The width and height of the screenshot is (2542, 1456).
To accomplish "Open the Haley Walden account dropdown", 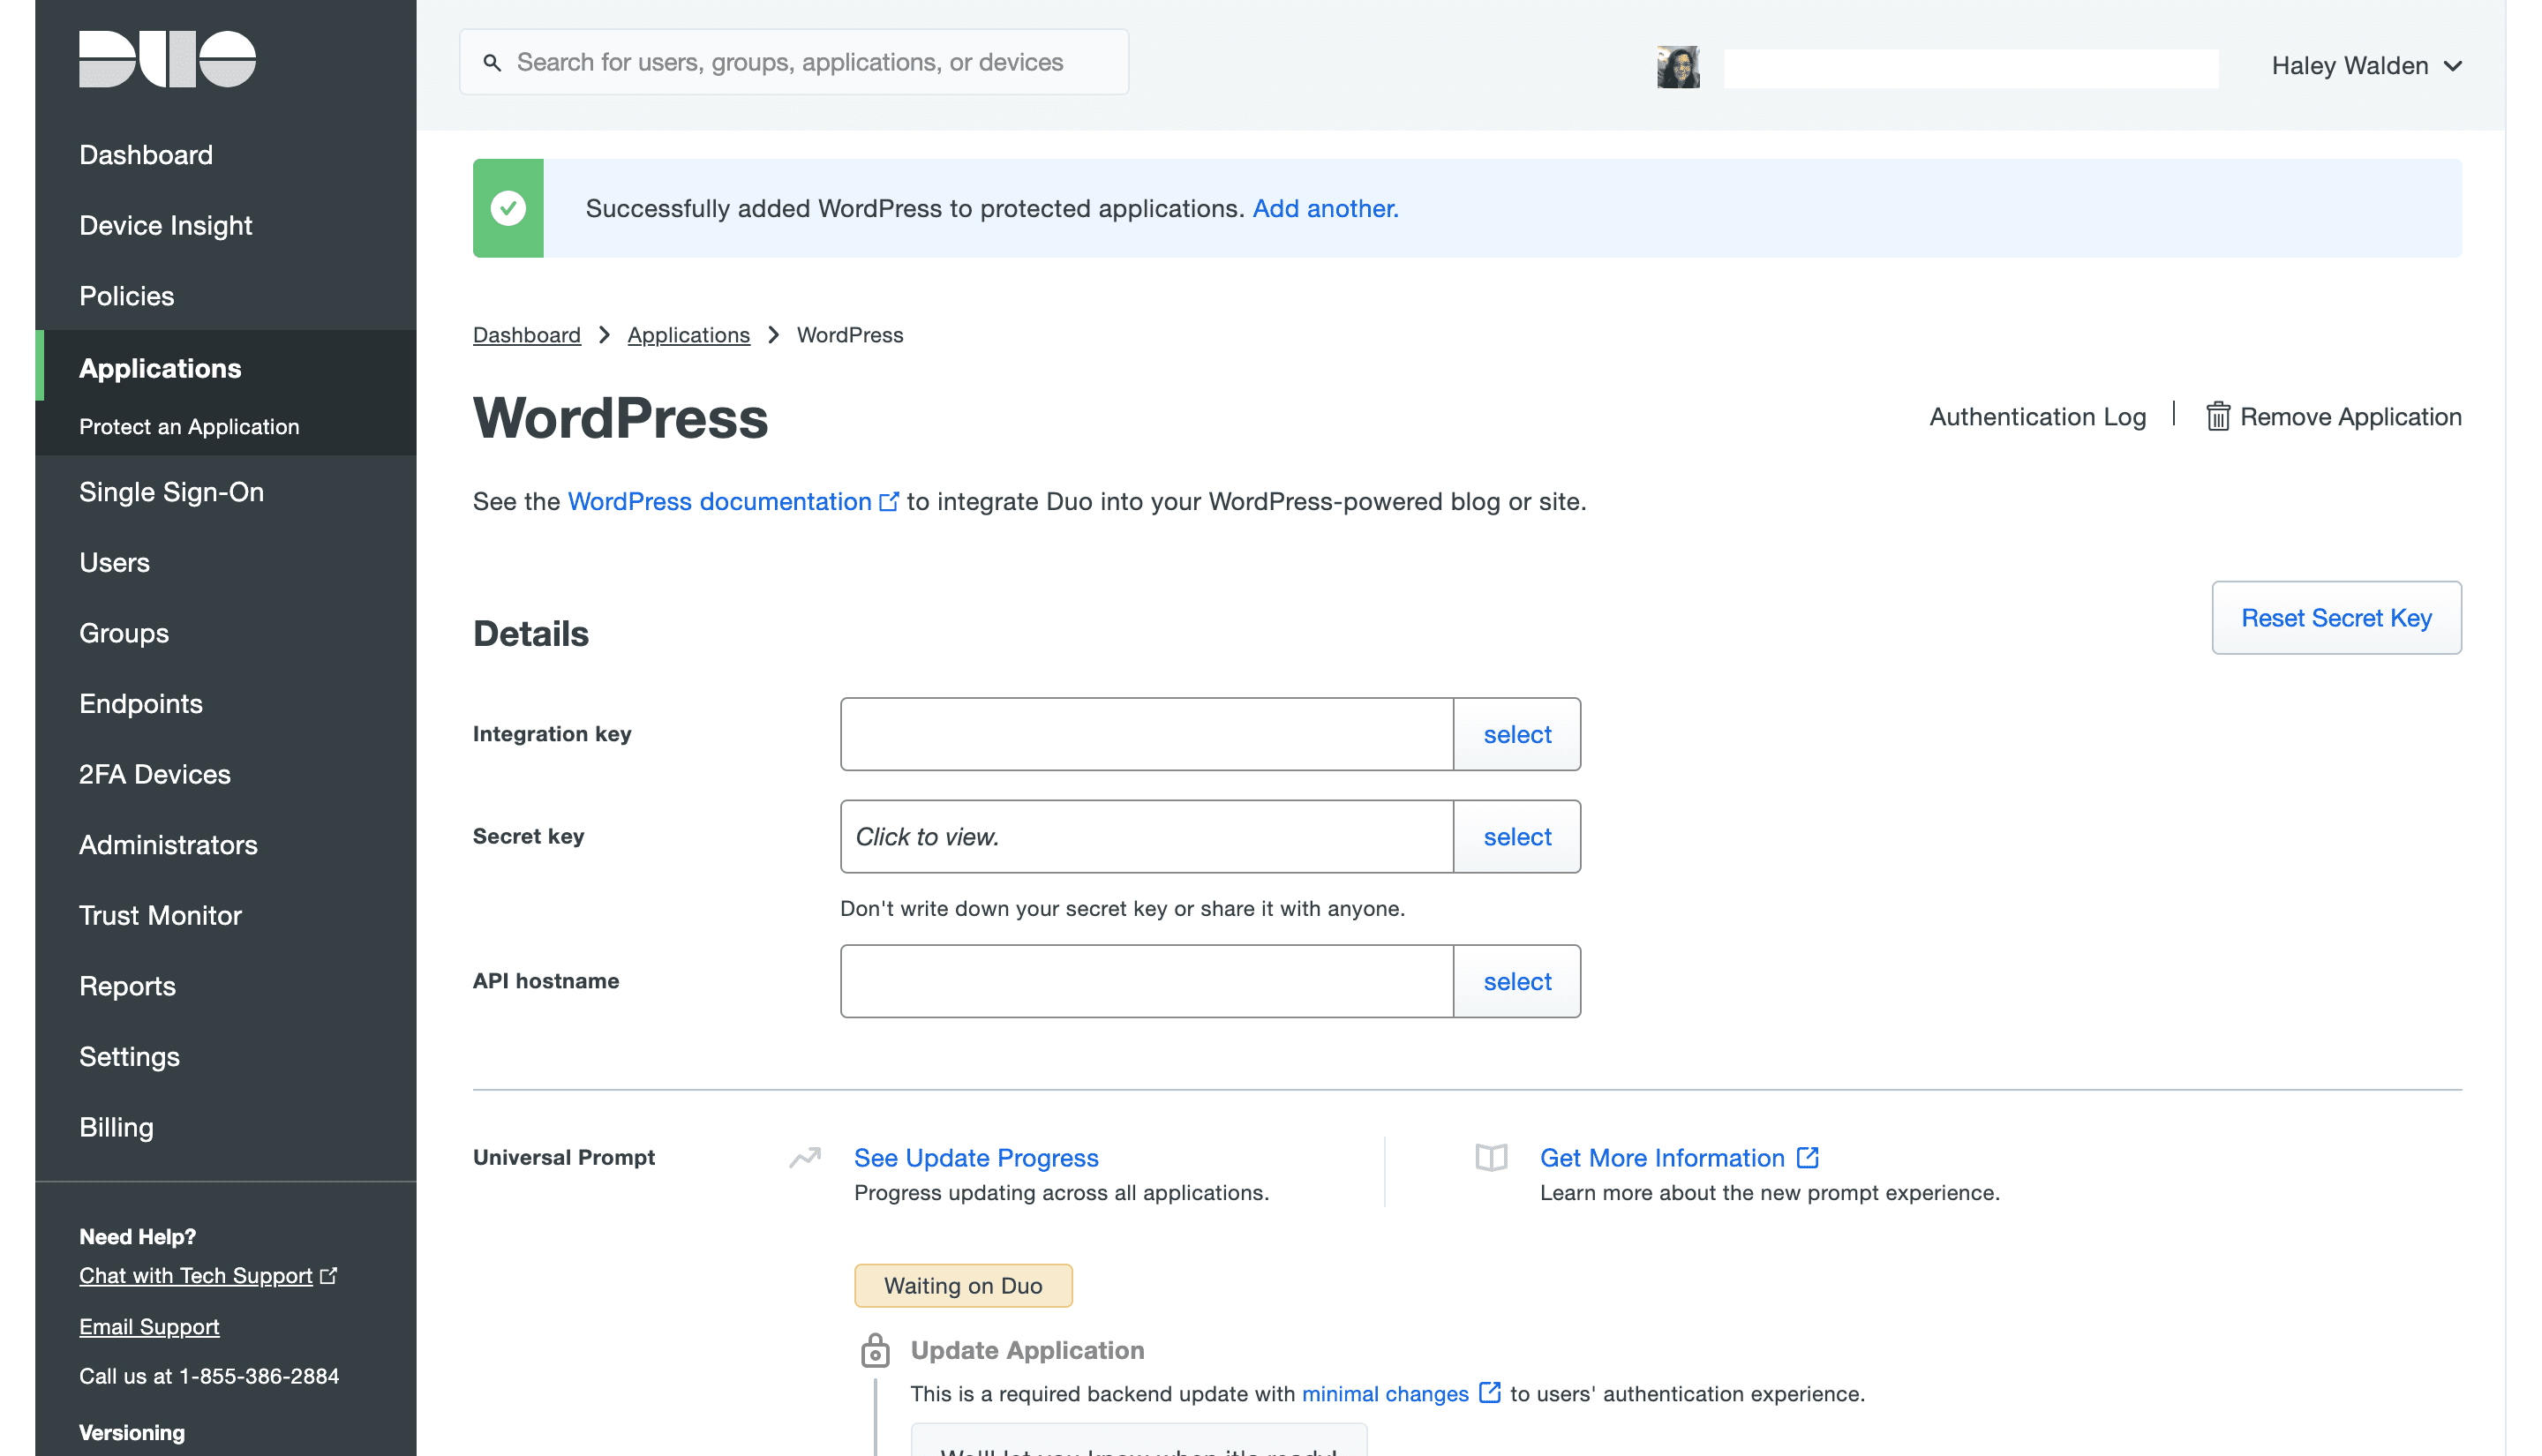I will (2365, 66).
